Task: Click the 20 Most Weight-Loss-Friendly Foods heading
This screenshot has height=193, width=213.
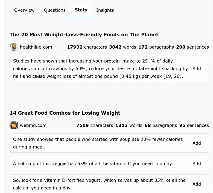Action: [84, 35]
